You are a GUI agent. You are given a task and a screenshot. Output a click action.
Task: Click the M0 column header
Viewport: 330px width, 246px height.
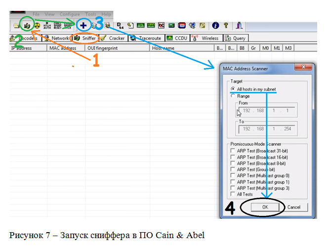tap(265, 48)
